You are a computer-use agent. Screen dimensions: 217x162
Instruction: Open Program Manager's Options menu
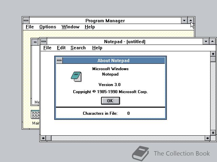click(48, 27)
